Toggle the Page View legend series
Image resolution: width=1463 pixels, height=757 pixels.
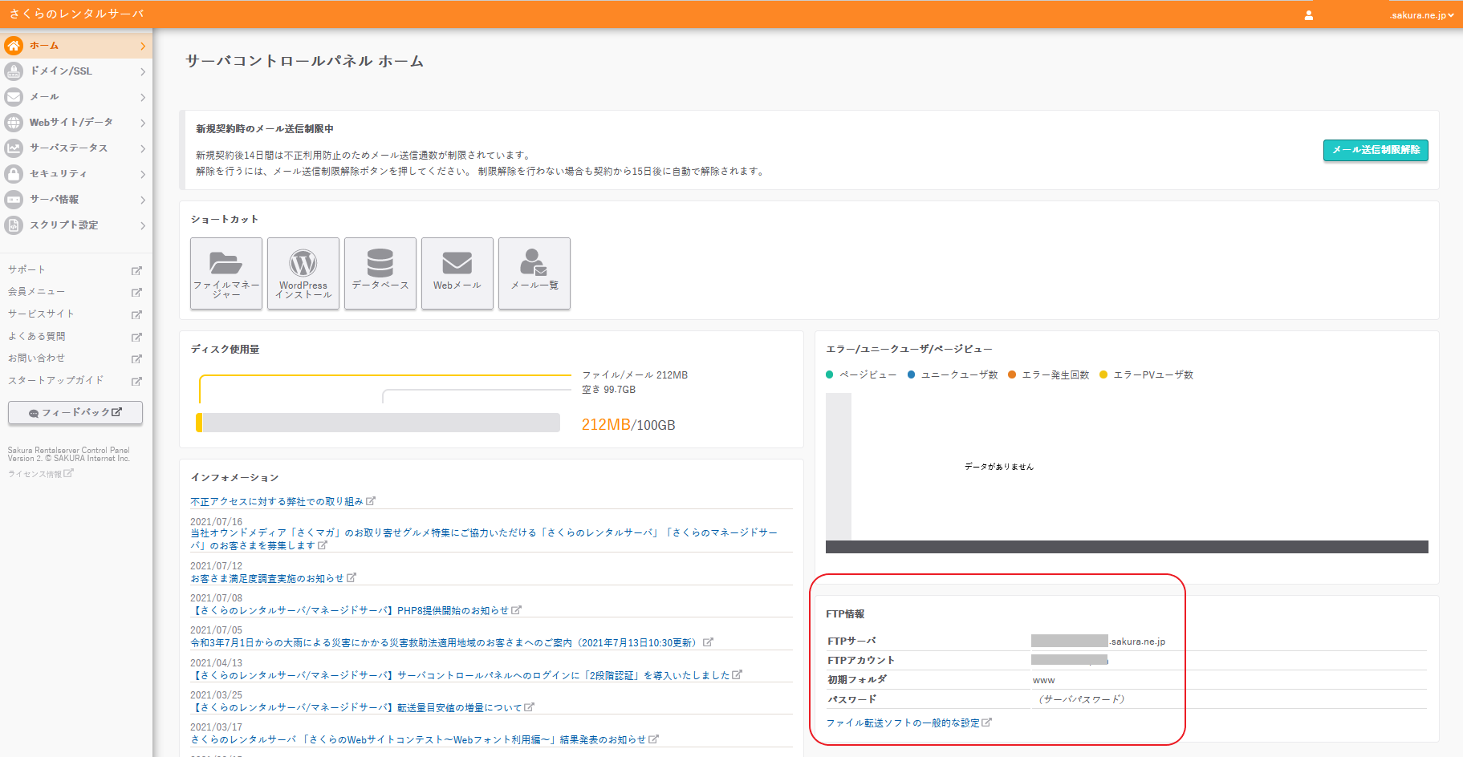(861, 375)
